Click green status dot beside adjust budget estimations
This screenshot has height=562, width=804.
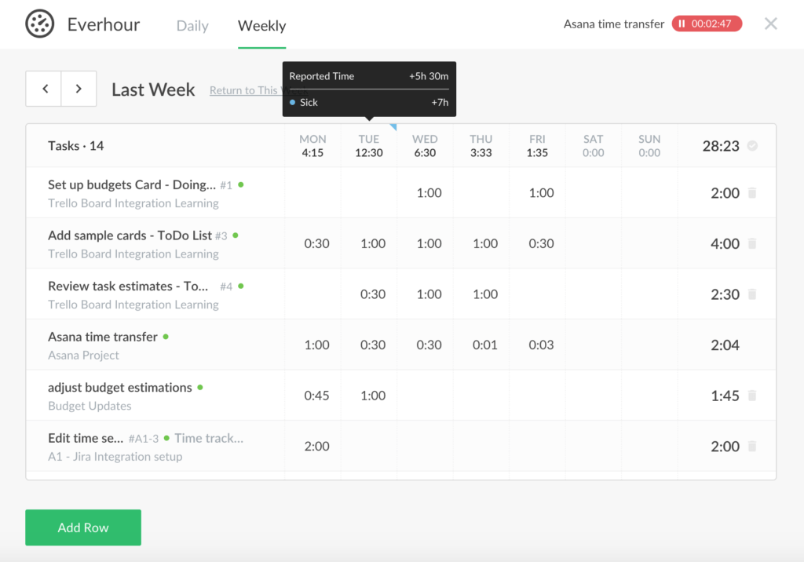pyautogui.click(x=200, y=388)
